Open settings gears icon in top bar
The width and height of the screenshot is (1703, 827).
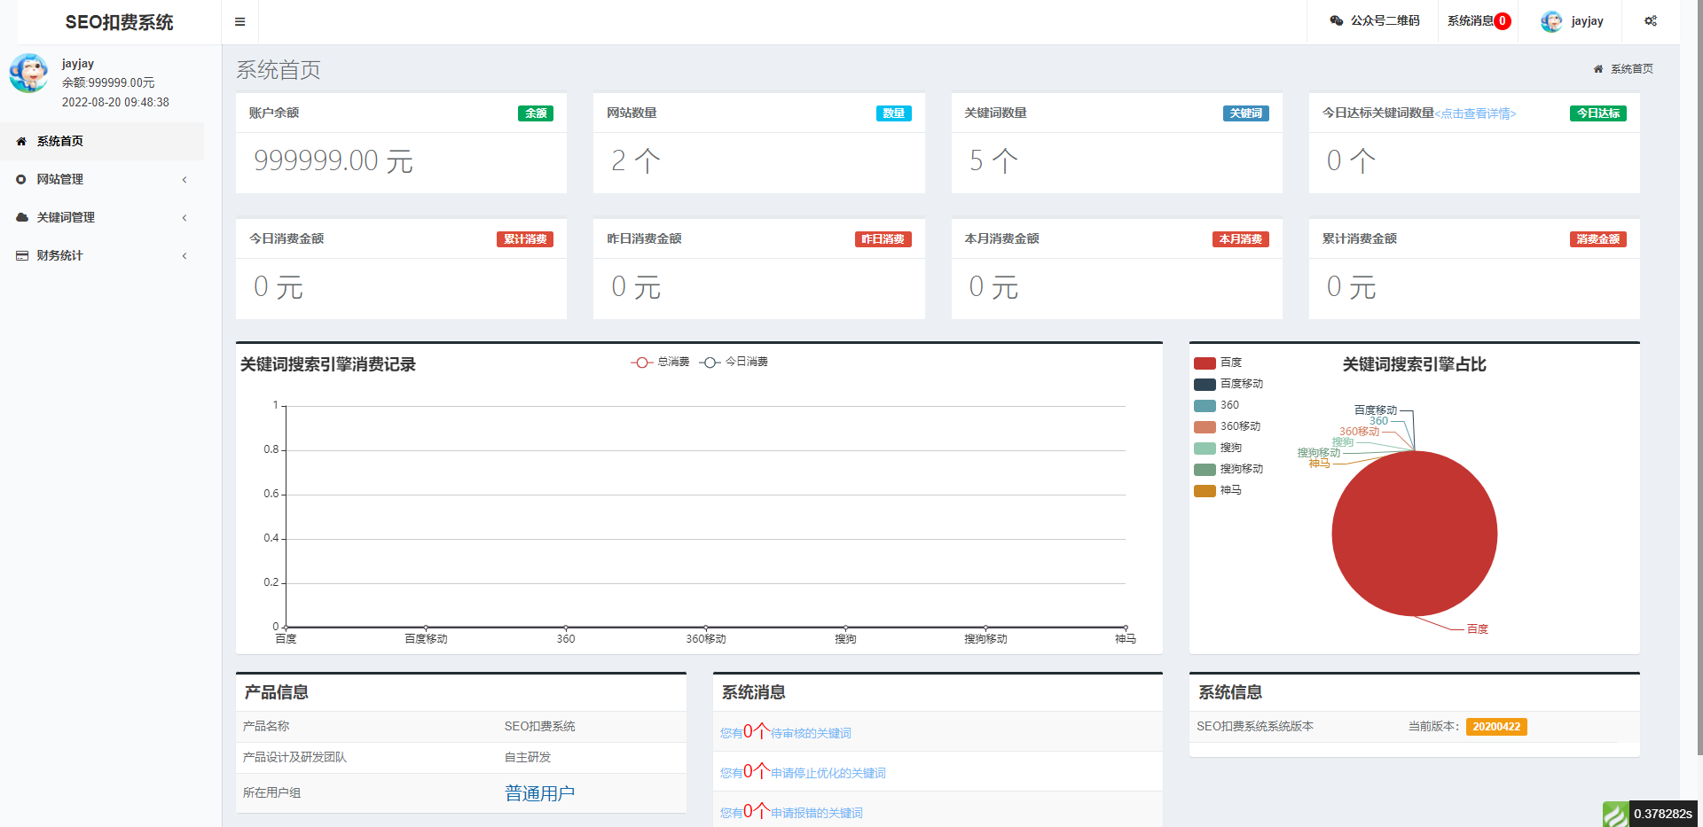(1651, 20)
